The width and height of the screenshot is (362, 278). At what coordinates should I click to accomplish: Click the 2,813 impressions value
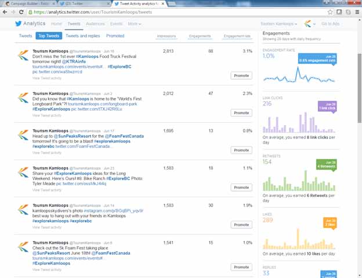pyautogui.click(x=168, y=51)
